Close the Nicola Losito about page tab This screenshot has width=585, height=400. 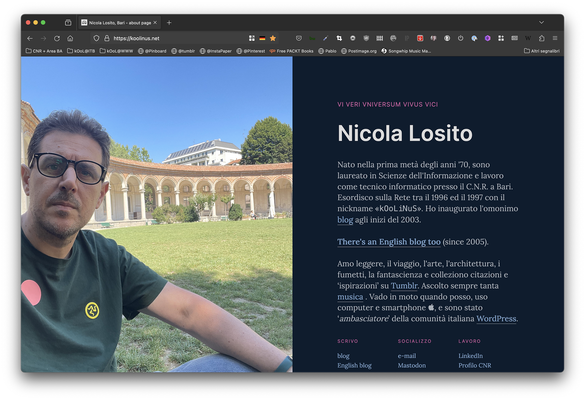(x=155, y=23)
